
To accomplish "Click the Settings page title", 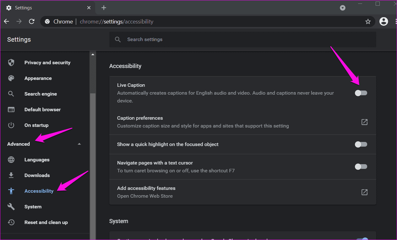I will (x=19, y=39).
